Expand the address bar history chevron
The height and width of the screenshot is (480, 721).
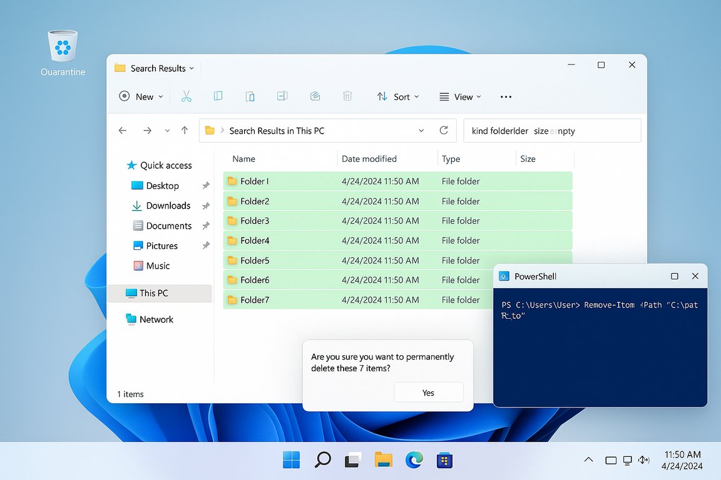coord(421,131)
